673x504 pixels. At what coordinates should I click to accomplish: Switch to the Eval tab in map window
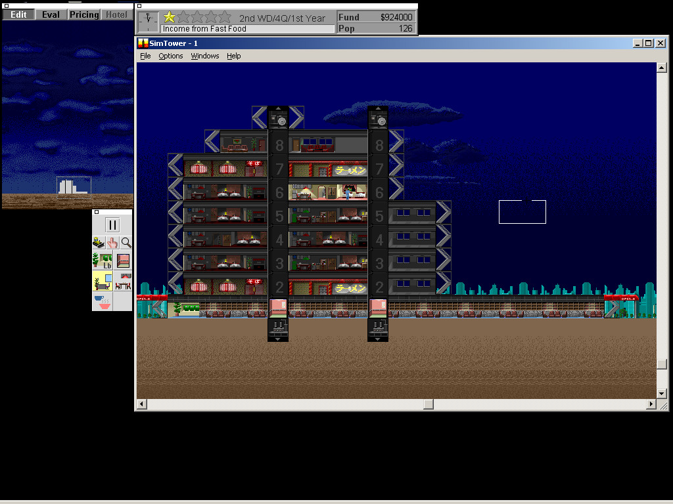[x=51, y=14]
